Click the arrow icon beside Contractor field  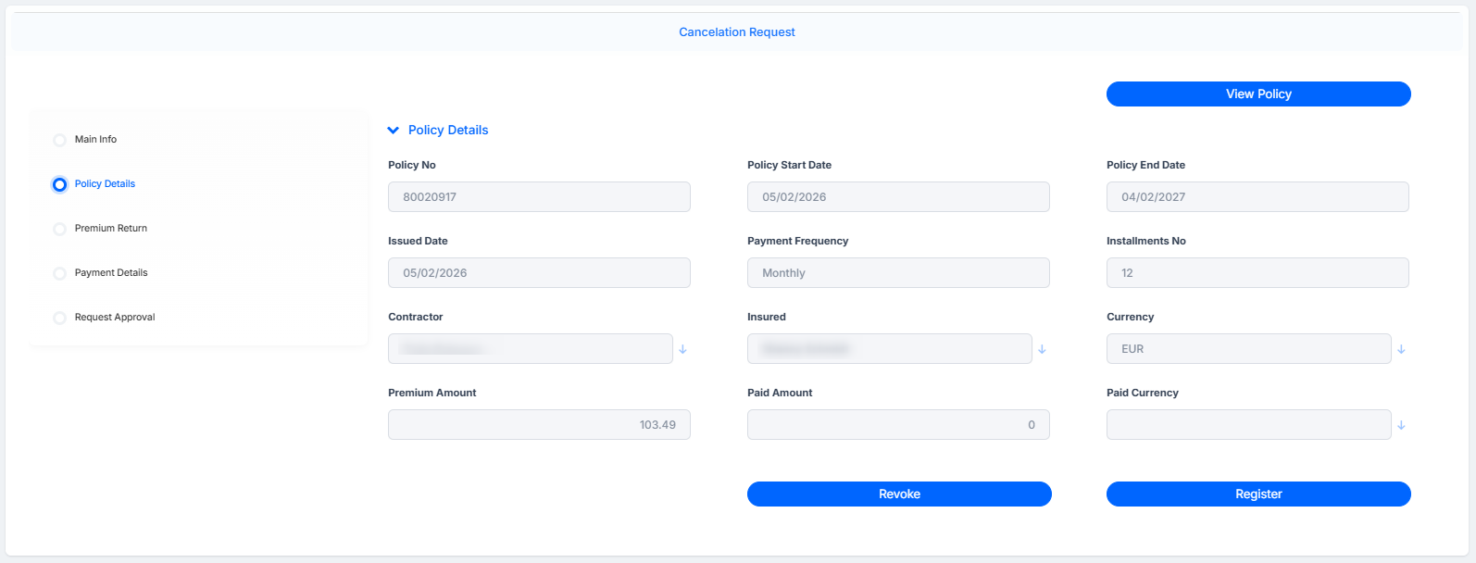pyautogui.click(x=682, y=349)
